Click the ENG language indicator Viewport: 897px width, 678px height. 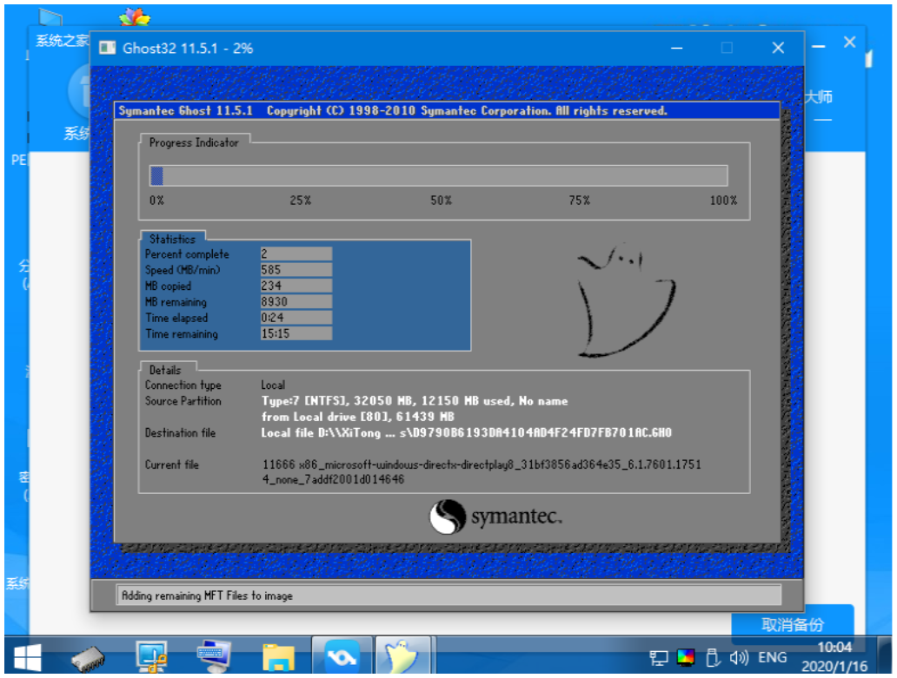click(773, 657)
